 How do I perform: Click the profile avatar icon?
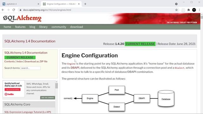194,10
